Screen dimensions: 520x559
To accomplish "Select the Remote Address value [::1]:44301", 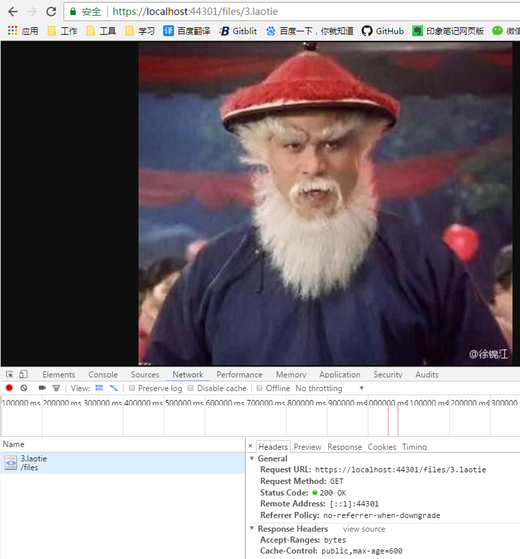I will (x=354, y=504).
